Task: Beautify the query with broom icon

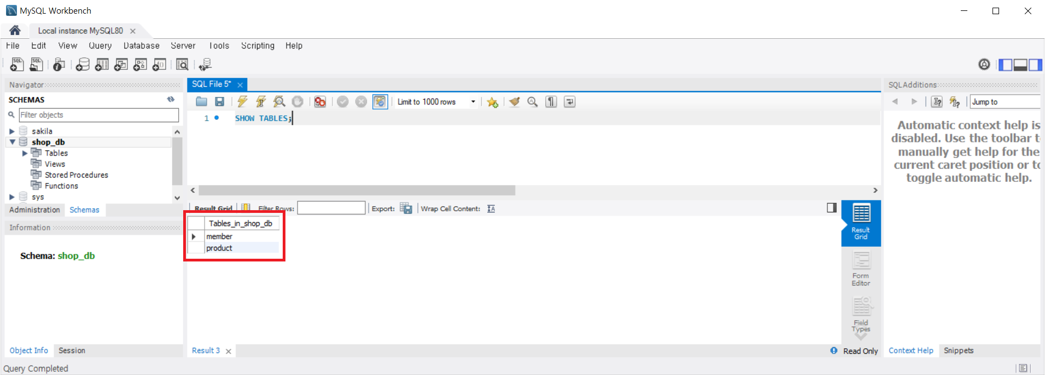Action: tap(514, 102)
